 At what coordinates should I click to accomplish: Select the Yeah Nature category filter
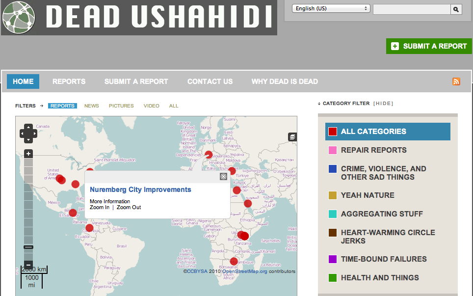(x=368, y=195)
